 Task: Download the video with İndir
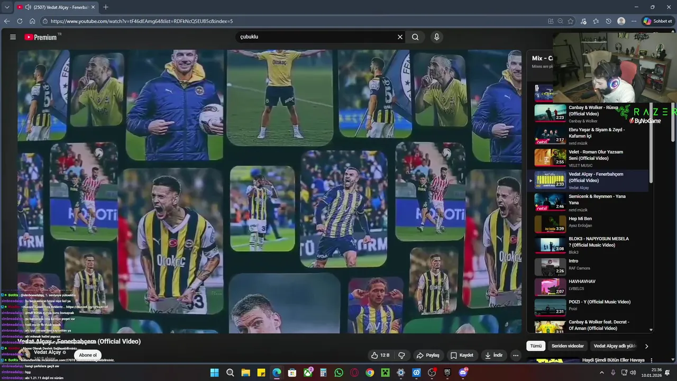pos(493,355)
